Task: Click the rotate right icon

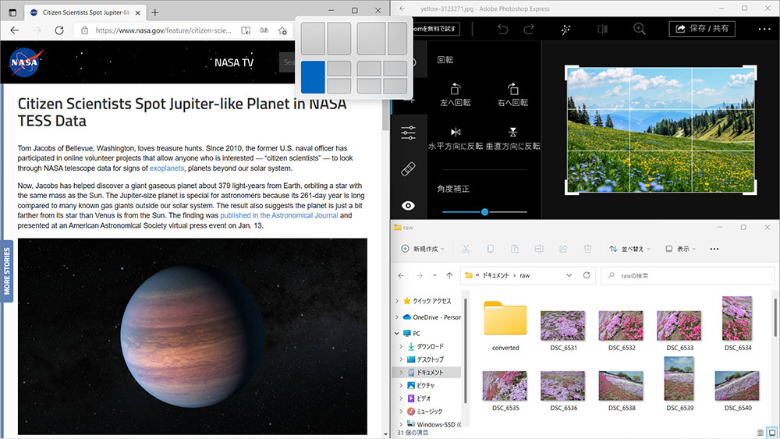Action: [x=512, y=90]
